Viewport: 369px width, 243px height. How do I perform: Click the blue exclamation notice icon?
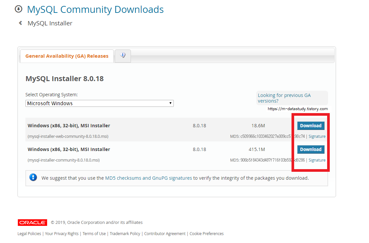(33, 177)
